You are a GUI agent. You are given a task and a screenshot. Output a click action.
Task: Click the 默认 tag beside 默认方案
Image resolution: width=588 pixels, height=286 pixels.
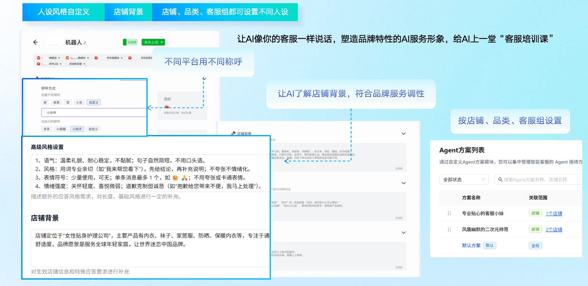pyautogui.click(x=489, y=245)
